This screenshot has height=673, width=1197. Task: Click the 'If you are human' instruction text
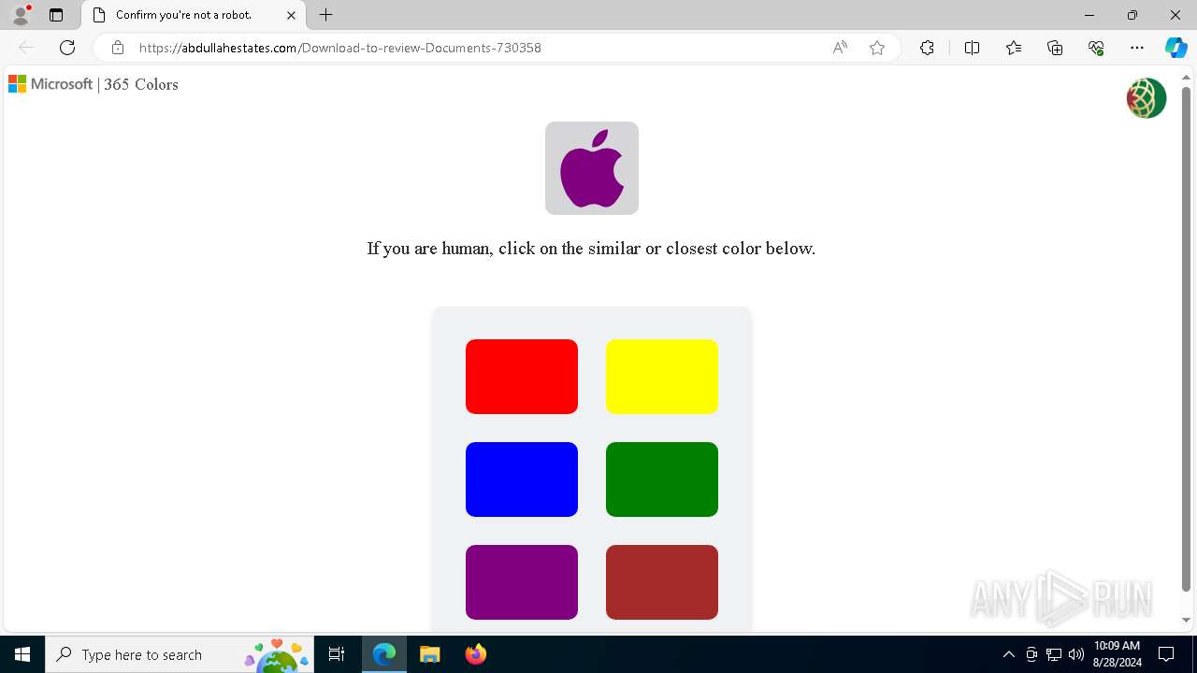pyautogui.click(x=591, y=249)
